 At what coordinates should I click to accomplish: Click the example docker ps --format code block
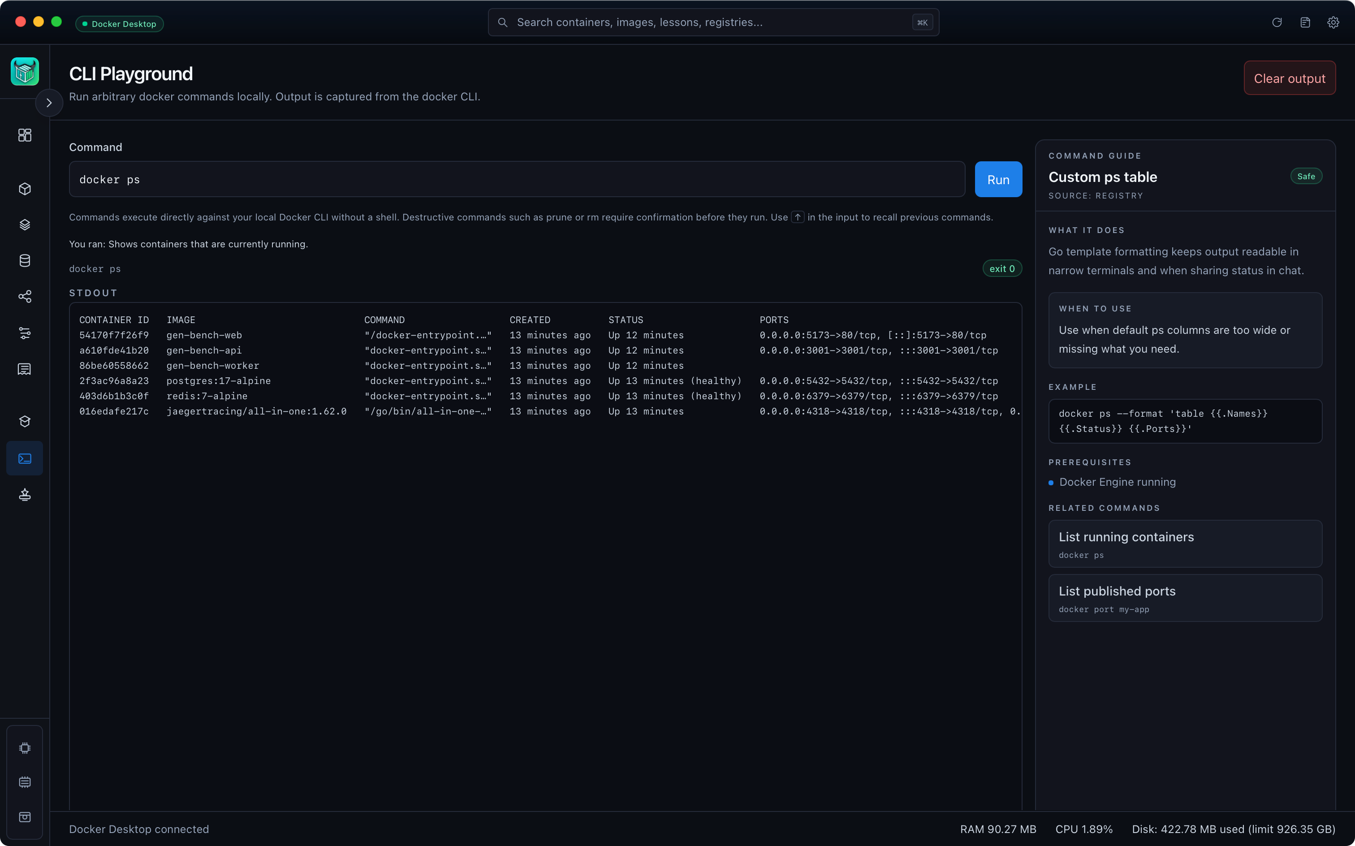1185,421
